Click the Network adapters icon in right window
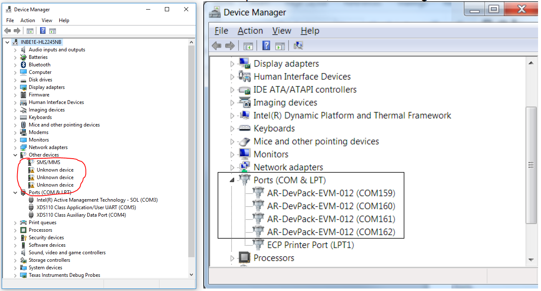The height and width of the screenshot is (291, 541). coord(245,167)
